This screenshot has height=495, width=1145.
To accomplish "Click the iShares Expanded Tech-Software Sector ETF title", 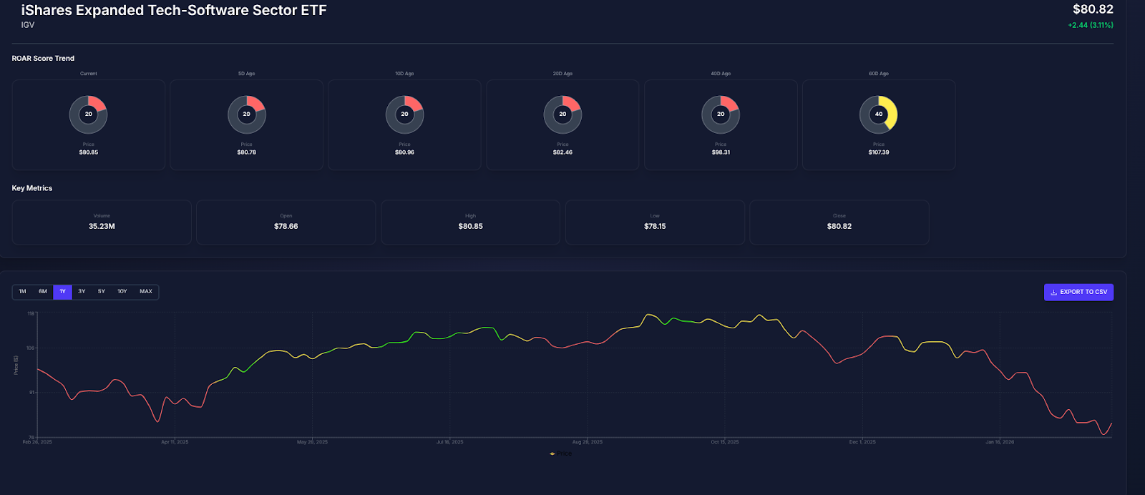I will point(174,10).
